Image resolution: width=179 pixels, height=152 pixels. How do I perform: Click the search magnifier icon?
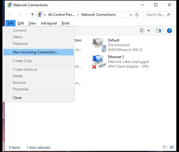point(169,15)
